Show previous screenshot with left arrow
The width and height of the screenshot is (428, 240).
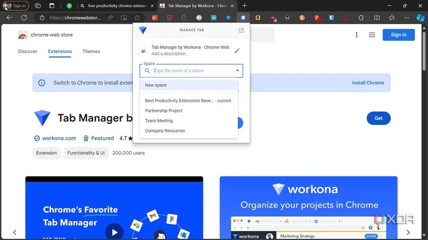pos(15,232)
